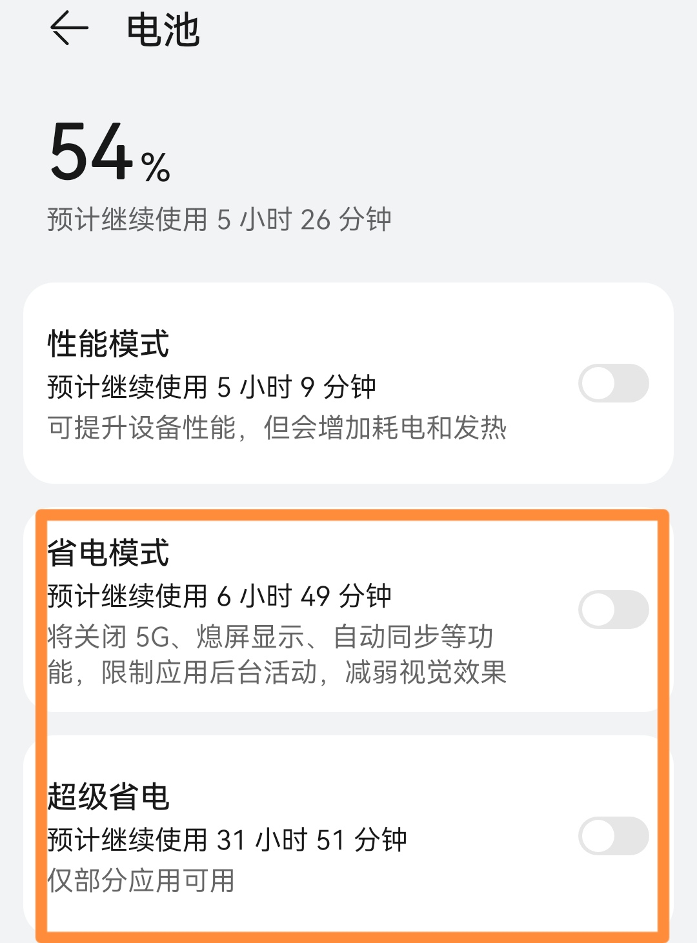This screenshot has width=697, height=943.
Task: Toggle the 超级省电 switch on
Action: [614, 836]
